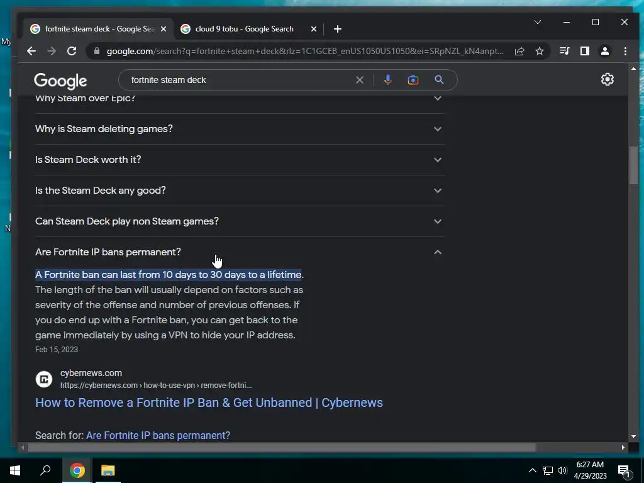The width and height of the screenshot is (644, 483).
Task: Open the share page icon in address bar
Action: coord(519,51)
